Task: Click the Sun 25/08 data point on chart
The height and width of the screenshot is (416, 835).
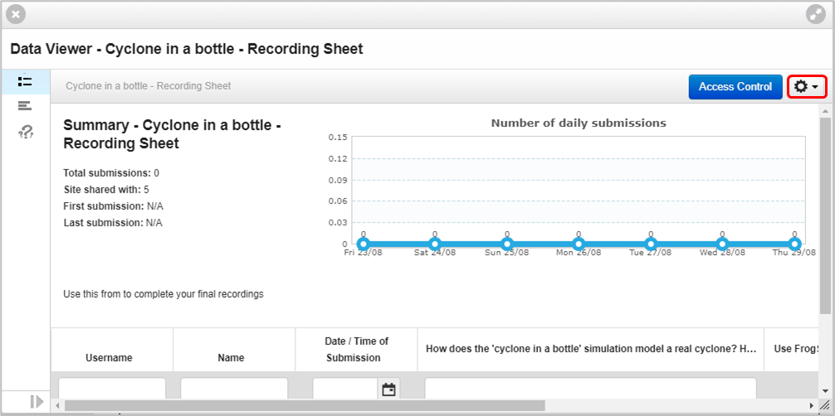Action: tap(507, 244)
